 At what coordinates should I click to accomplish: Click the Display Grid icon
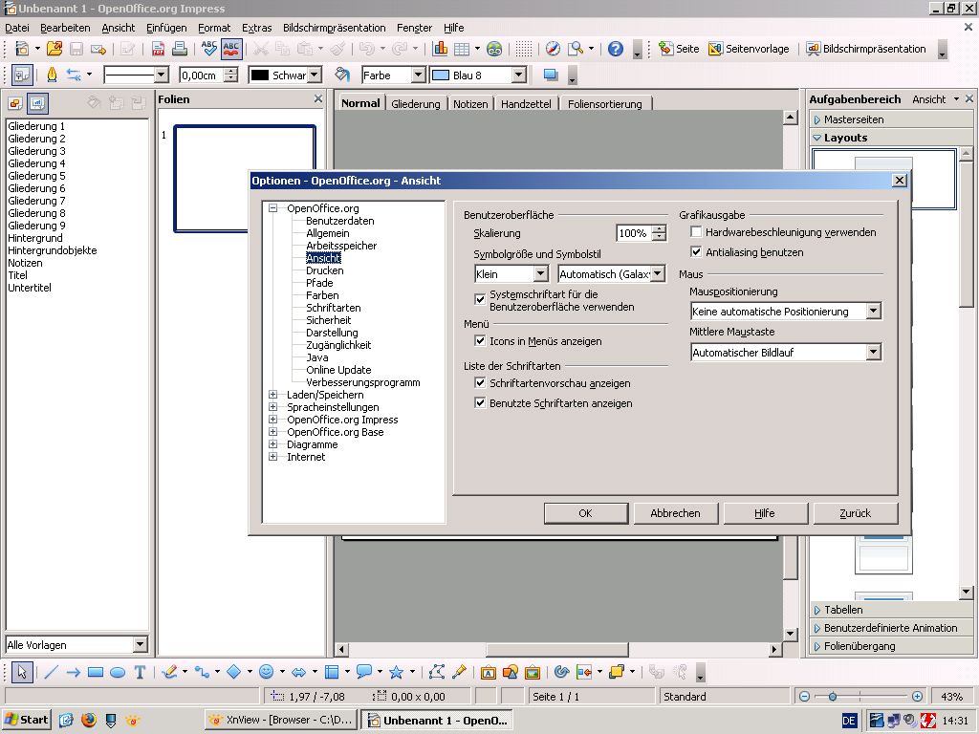[x=524, y=49]
